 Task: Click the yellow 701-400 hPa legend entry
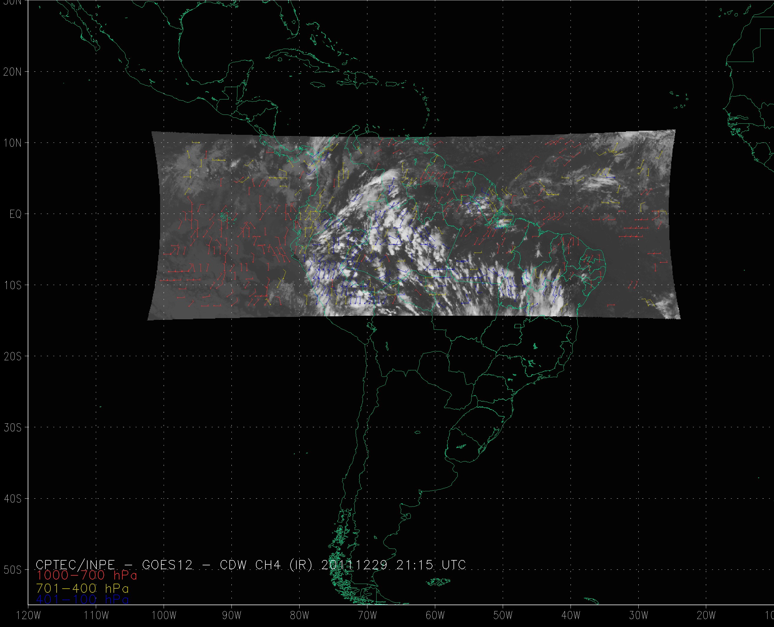(82, 588)
